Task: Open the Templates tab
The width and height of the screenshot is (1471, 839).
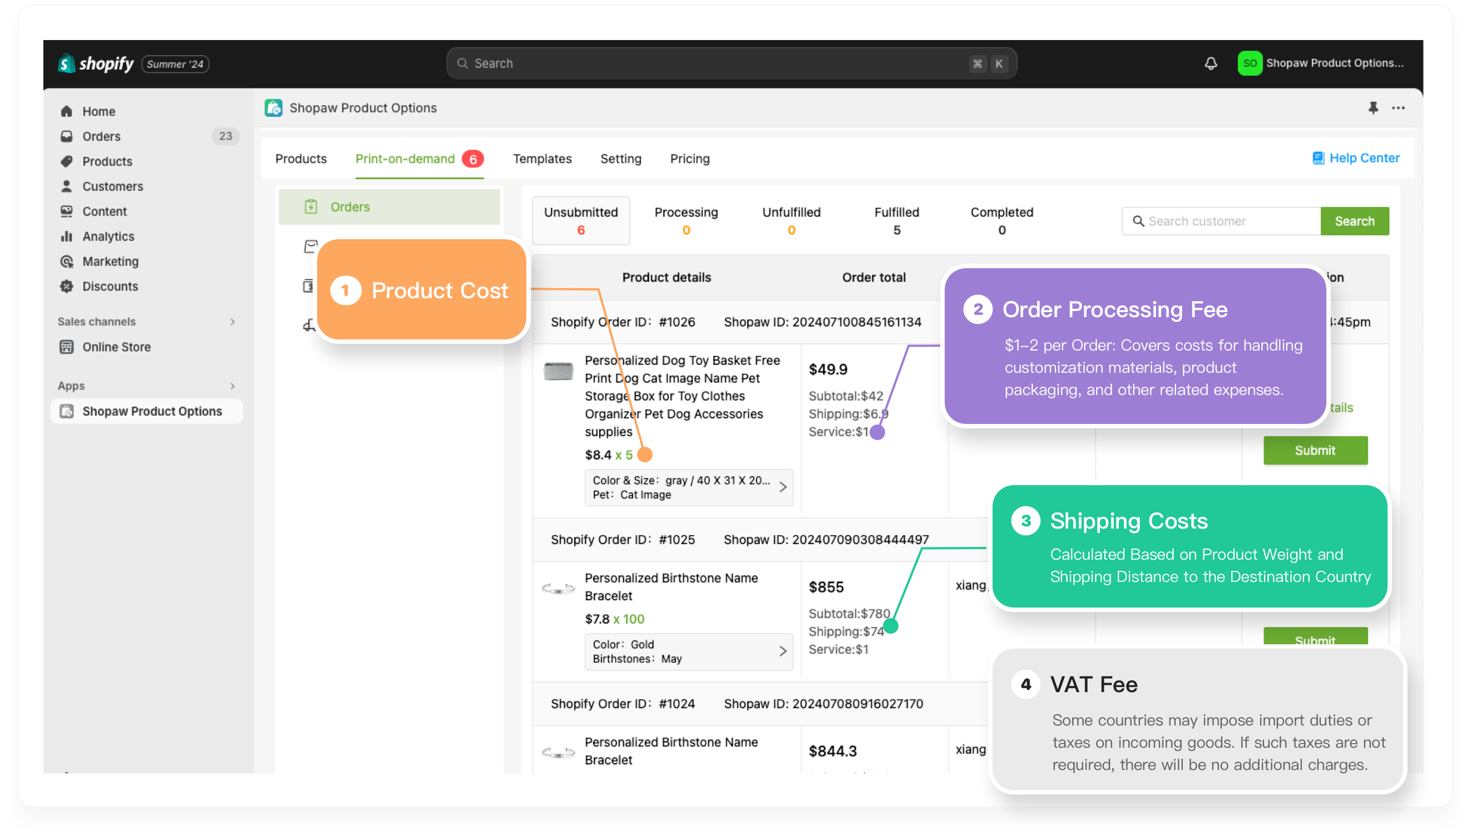Action: pos(542,159)
